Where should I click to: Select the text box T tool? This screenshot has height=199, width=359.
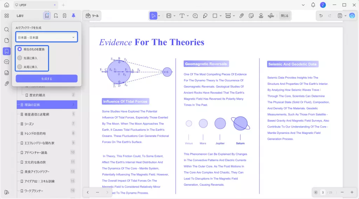point(182,16)
